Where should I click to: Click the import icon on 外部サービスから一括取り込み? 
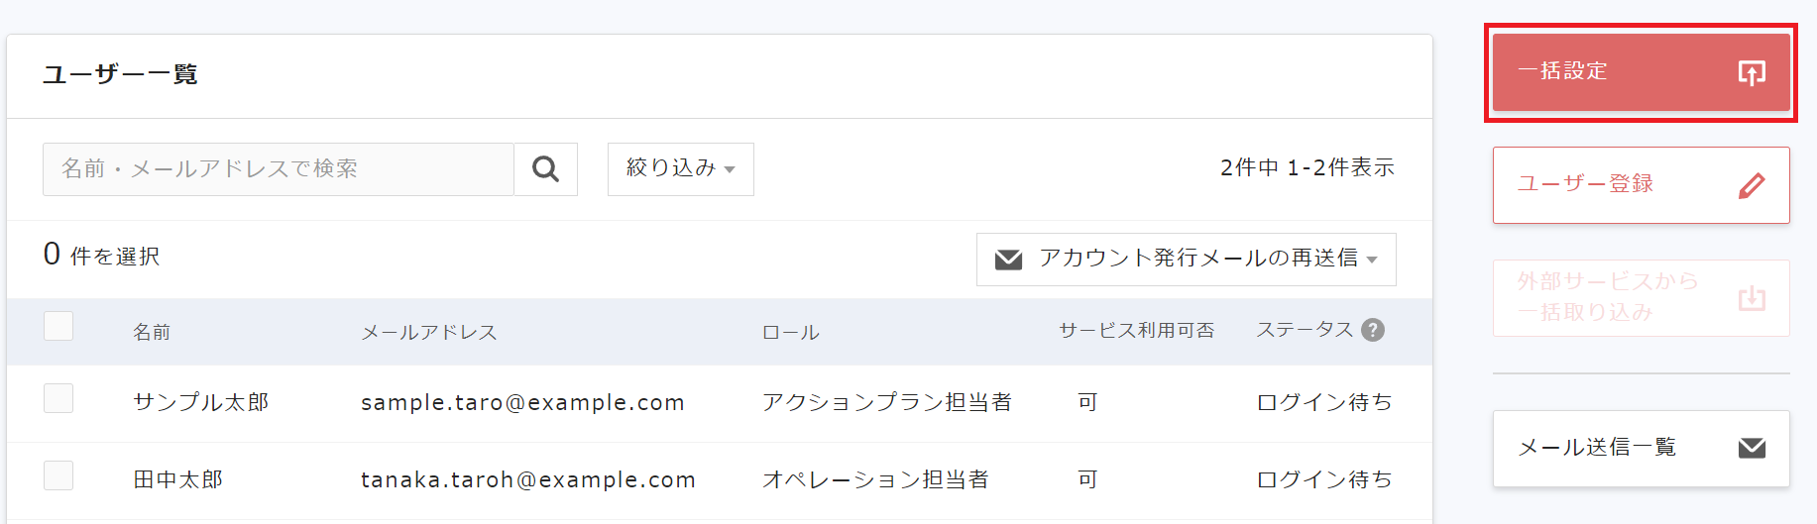point(1752,298)
